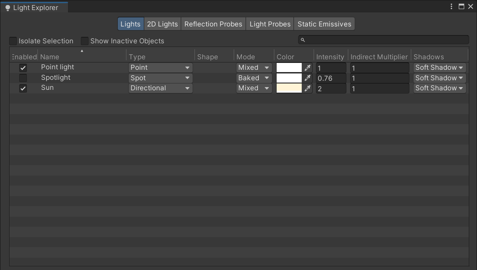Viewport: 477px width, 270px height.
Task: Maximize the Light Explorer window
Action: [461, 6]
